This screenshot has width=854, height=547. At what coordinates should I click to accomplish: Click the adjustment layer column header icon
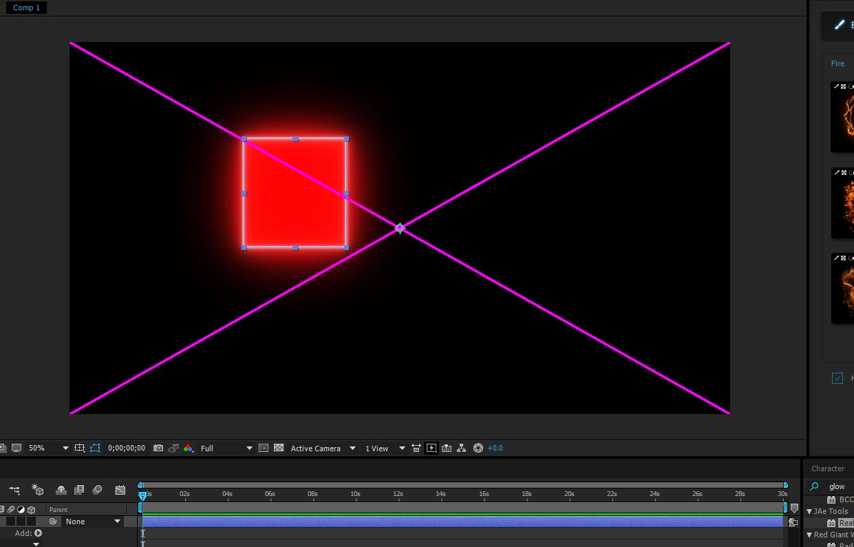tap(21, 510)
